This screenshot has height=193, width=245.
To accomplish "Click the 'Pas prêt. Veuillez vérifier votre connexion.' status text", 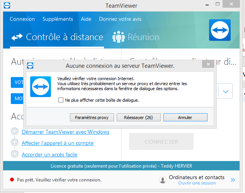I will click(59, 180).
